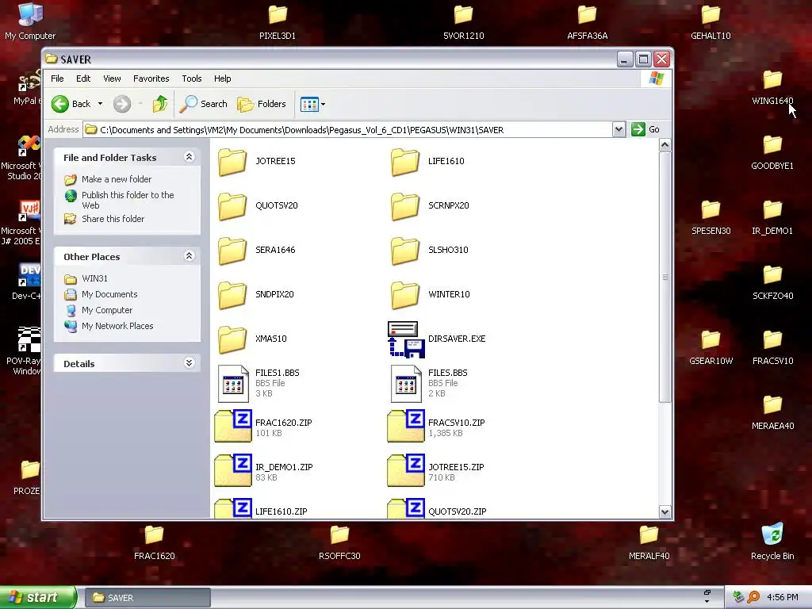
Task: Click the green Back arrow icon
Action: pyautogui.click(x=60, y=104)
